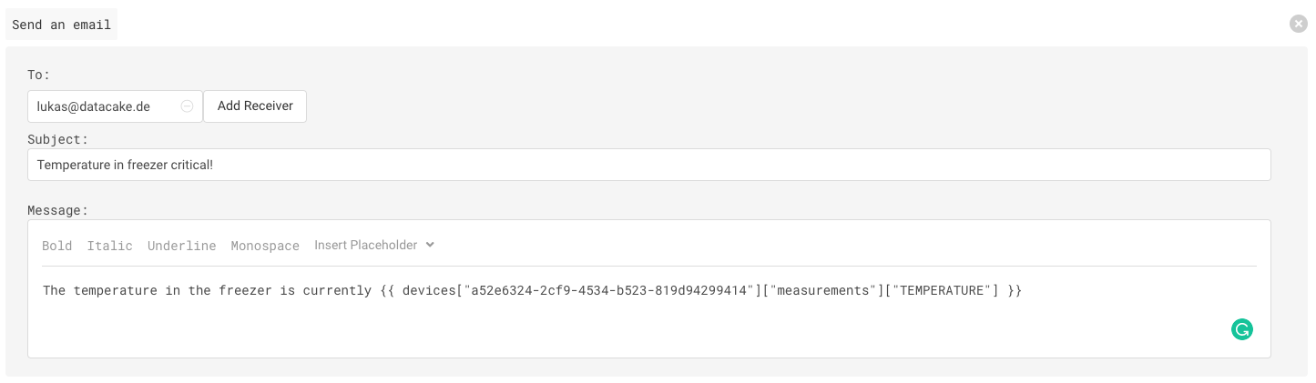
Task: Click the To: field label
Action: pyautogui.click(x=39, y=75)
